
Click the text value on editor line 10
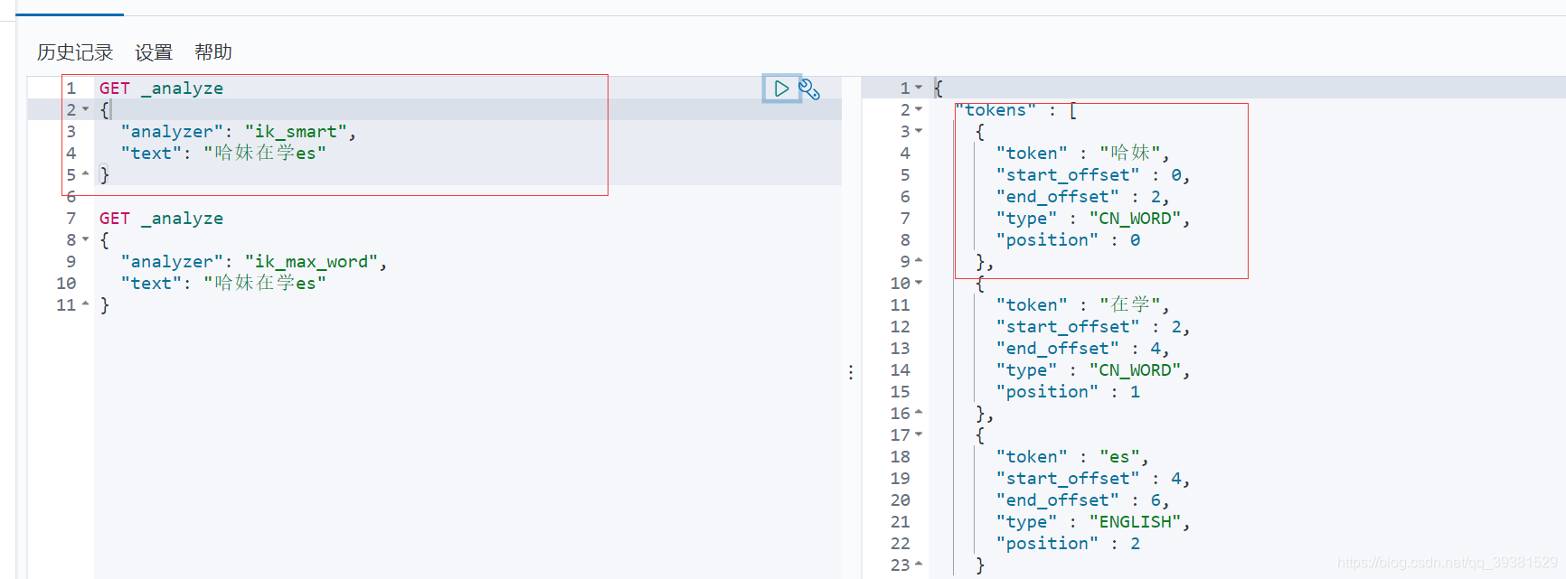pyautogui.click(x=265, y=284)
